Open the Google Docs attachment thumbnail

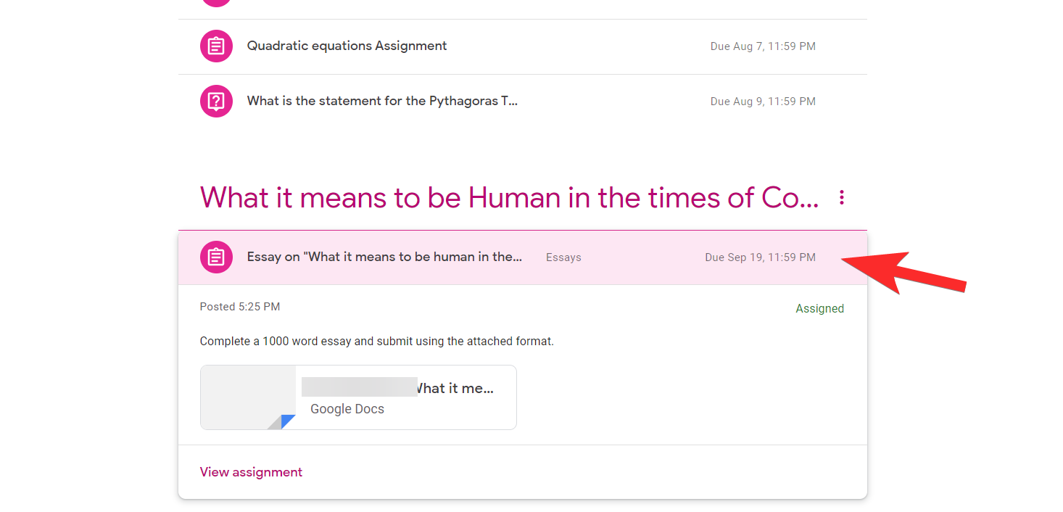248,397
